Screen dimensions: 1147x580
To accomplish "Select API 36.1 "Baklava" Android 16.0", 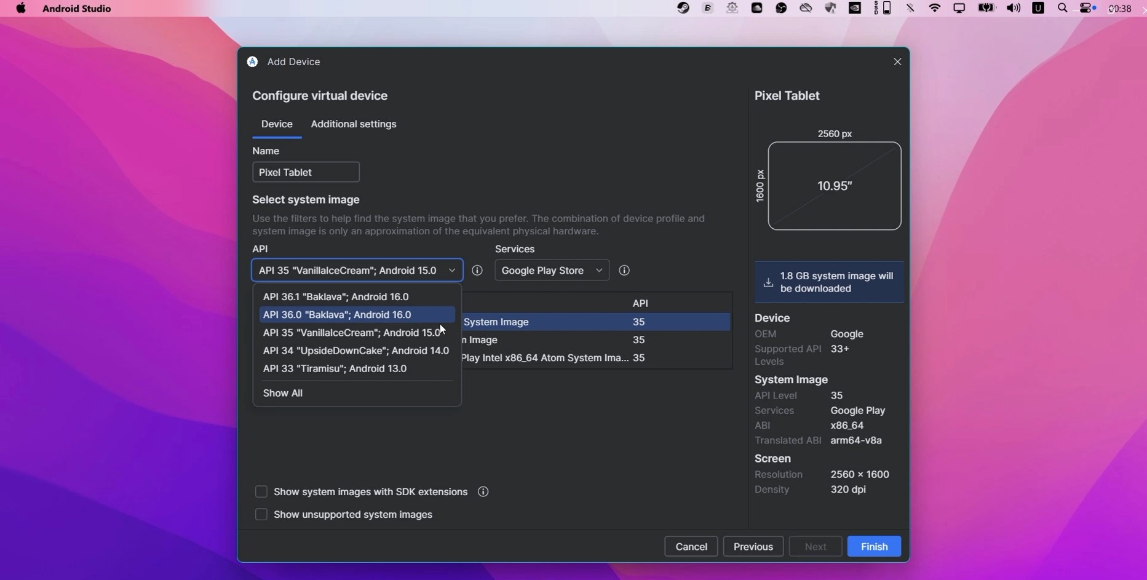I will (357, 296).
